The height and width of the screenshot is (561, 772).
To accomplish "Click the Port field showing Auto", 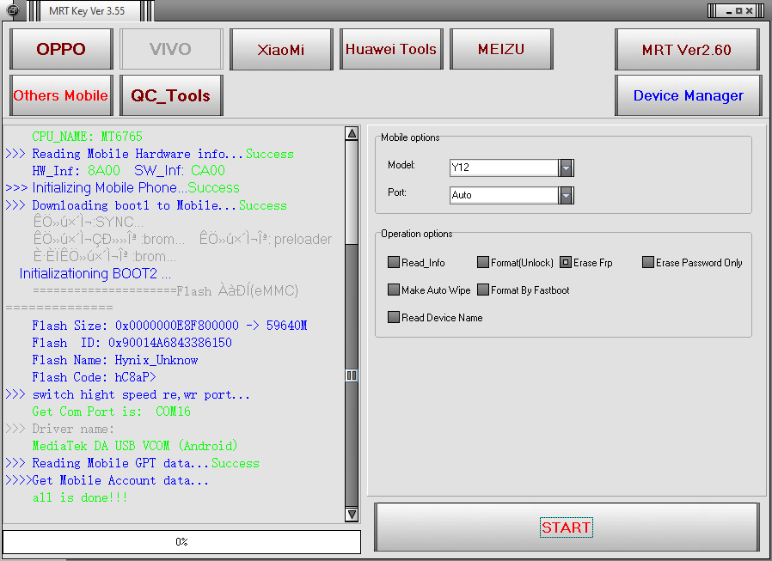I will tap(504, 195).
